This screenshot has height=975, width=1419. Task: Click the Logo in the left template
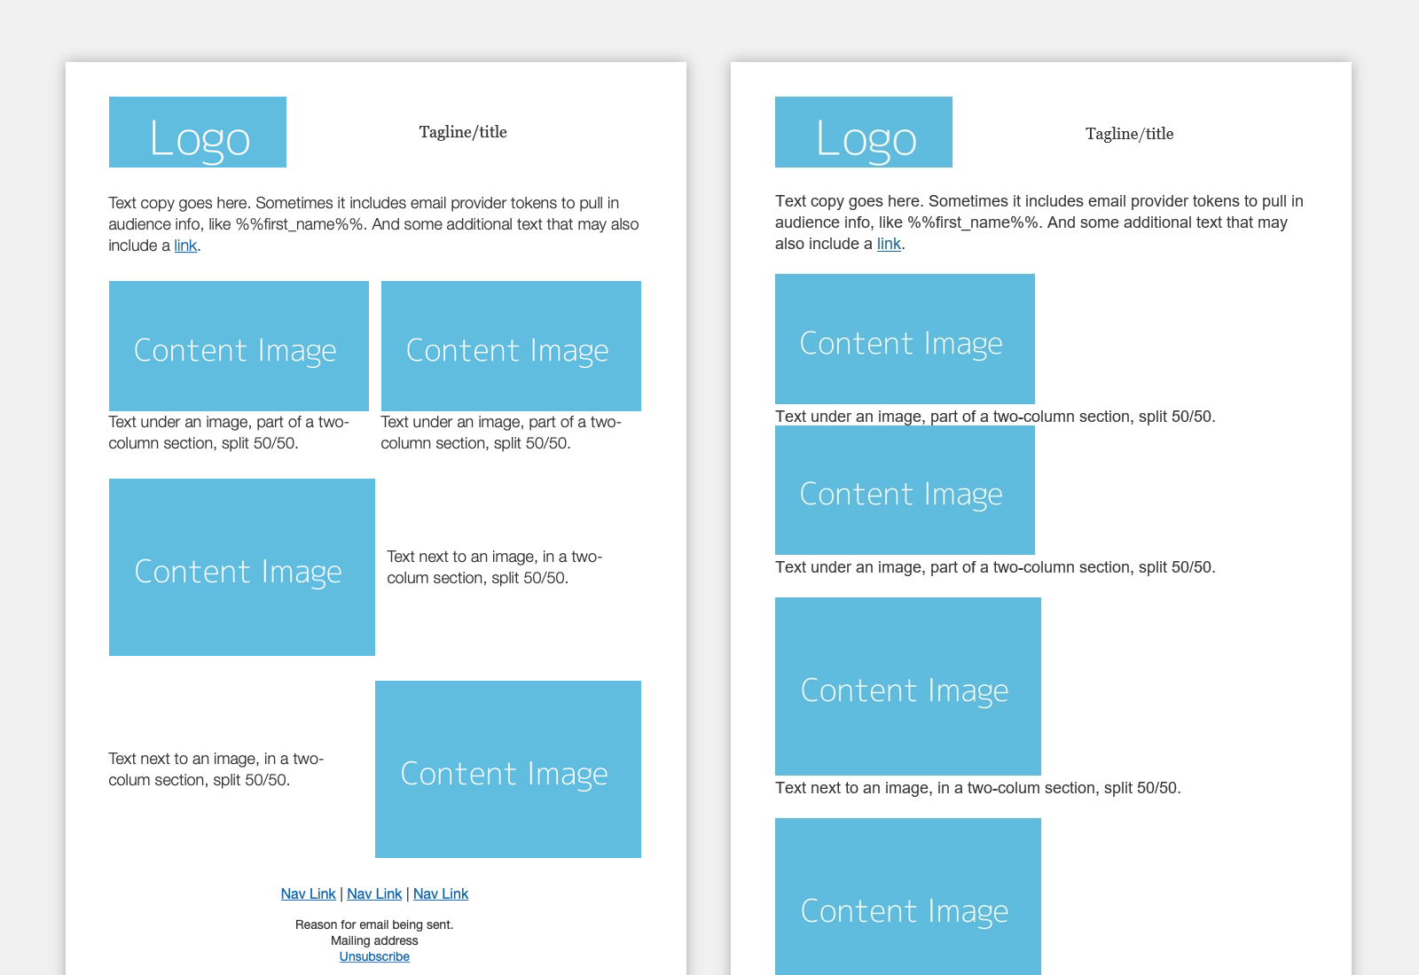coord(197,131)
